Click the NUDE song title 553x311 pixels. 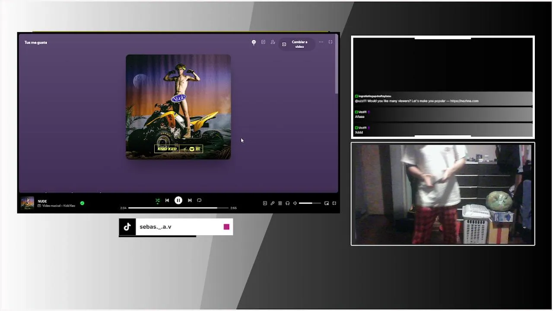pyautogui.click(x=42, y=201)
